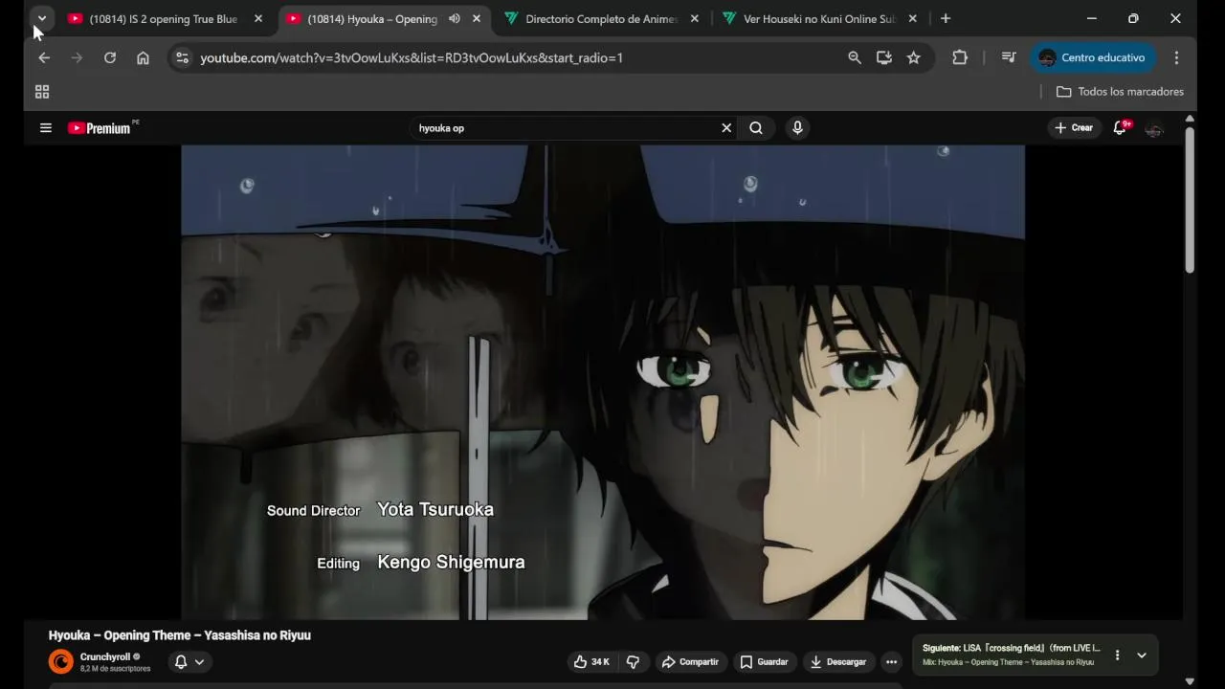
Task: Click the Hyouka video player frame
Action: [603, 382]
